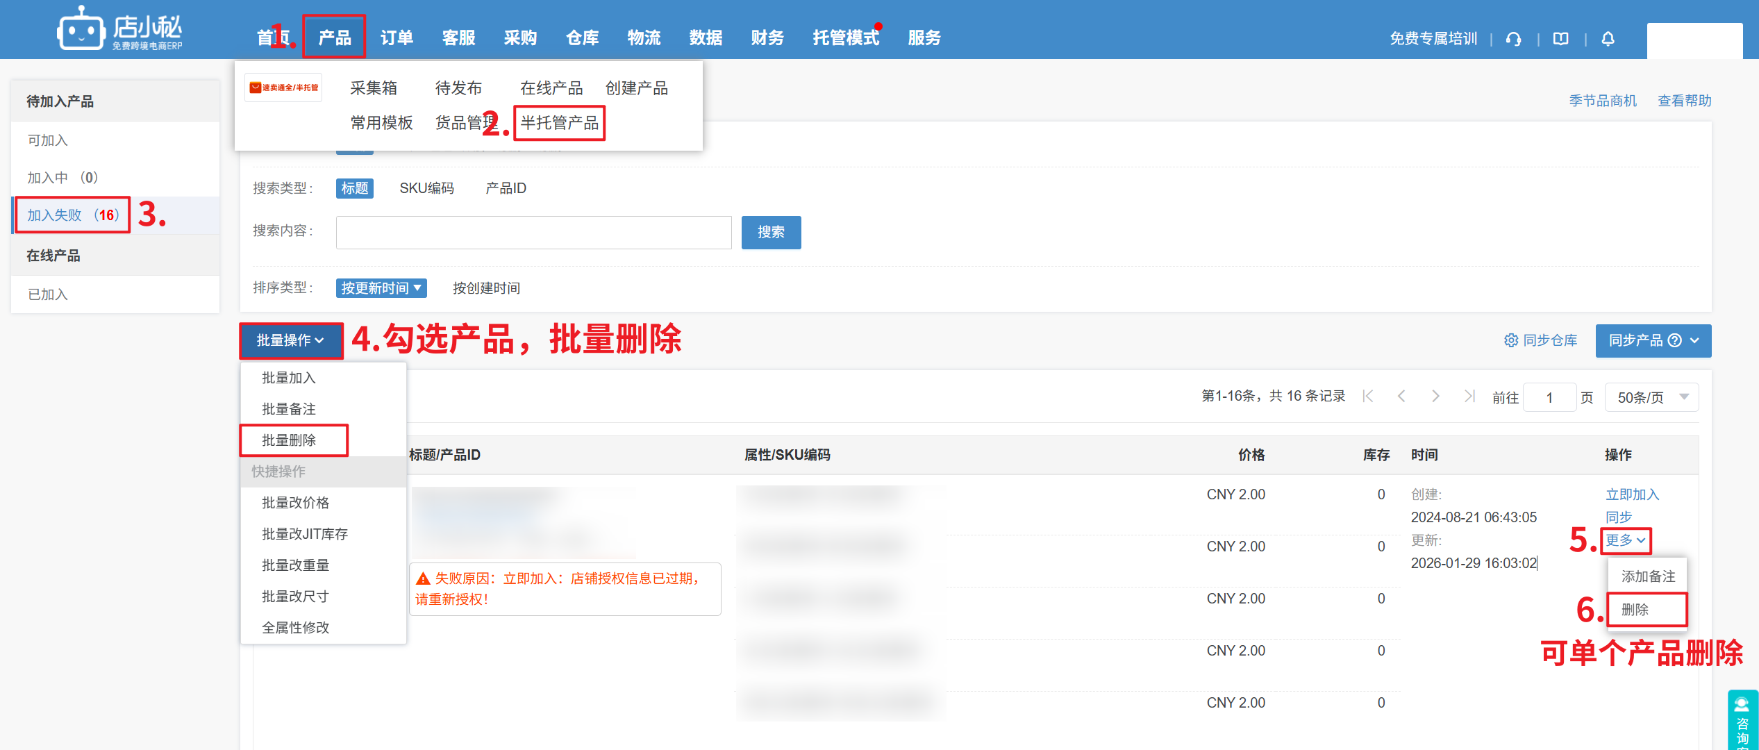The height and width of the screenshot is (750, 1759).
Task: Click the 同步仓库 gear icon
Action: (1510, 340)
